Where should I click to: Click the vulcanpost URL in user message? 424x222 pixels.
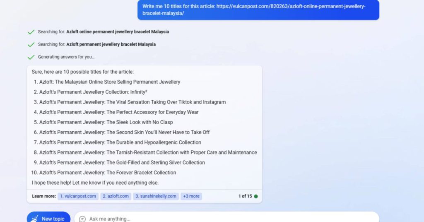coord(254,10)
